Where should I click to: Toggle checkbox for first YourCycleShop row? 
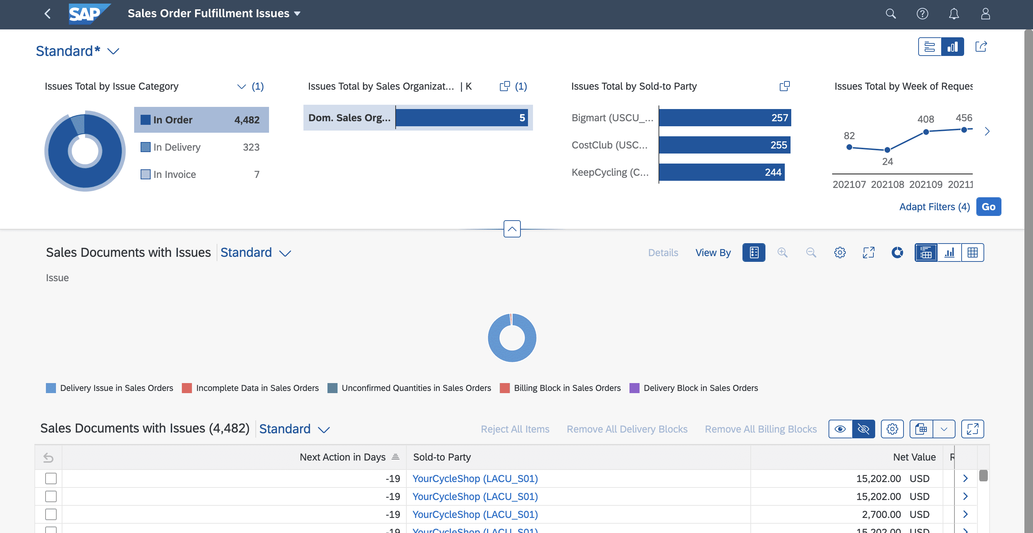pos(51,478)
